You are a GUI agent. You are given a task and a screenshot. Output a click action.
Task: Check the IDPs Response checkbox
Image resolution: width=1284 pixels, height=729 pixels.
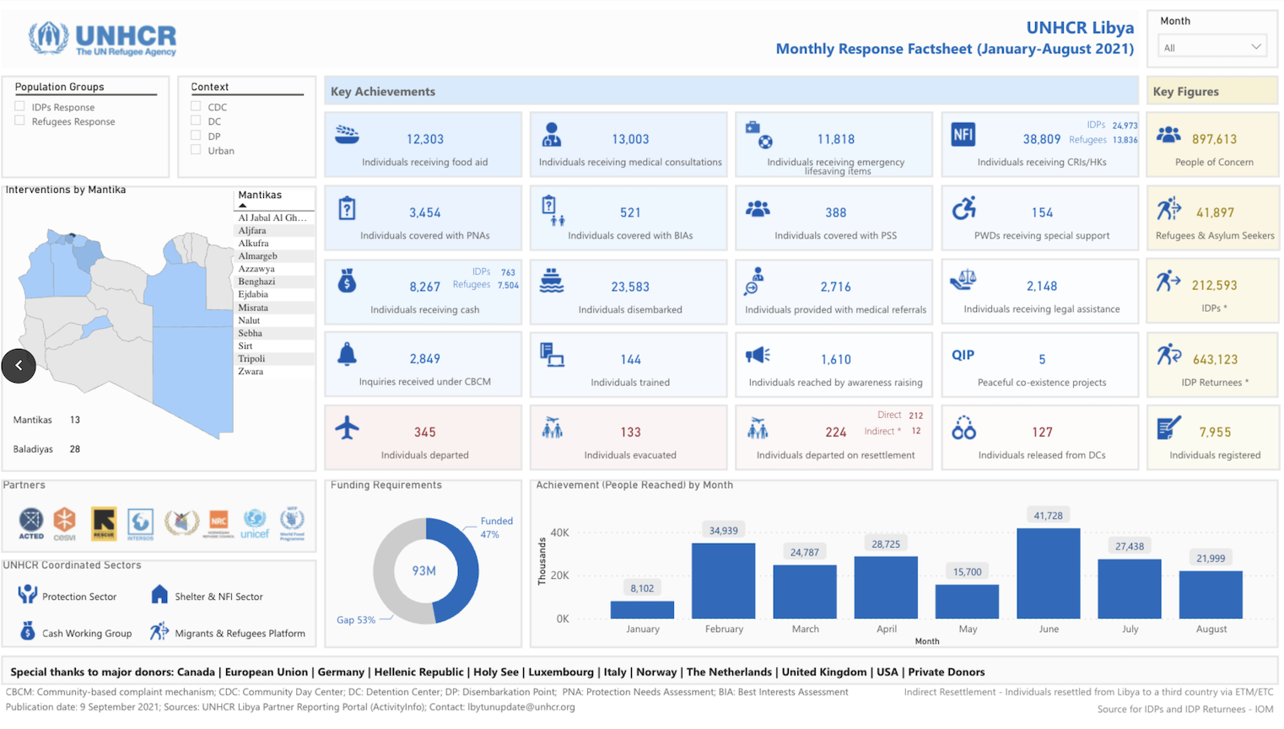coord(19,106)
